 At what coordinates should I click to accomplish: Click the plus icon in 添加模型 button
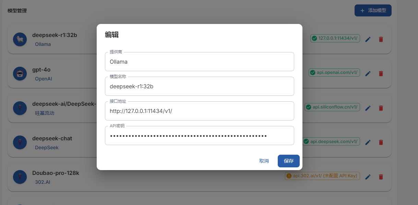[x=362, y=11]
